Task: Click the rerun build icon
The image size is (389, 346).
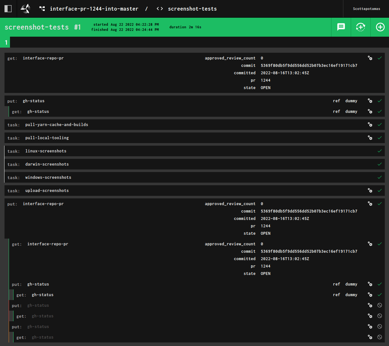Action: (x=361, y=27)
